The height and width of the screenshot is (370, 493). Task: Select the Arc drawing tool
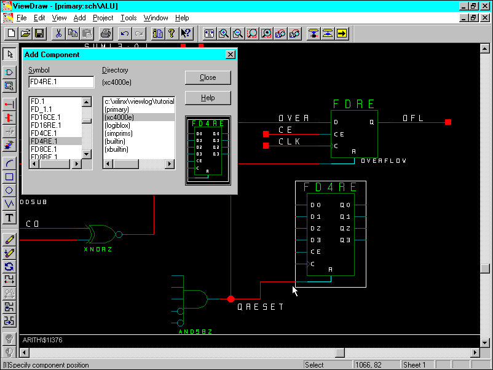pos(9,163)
